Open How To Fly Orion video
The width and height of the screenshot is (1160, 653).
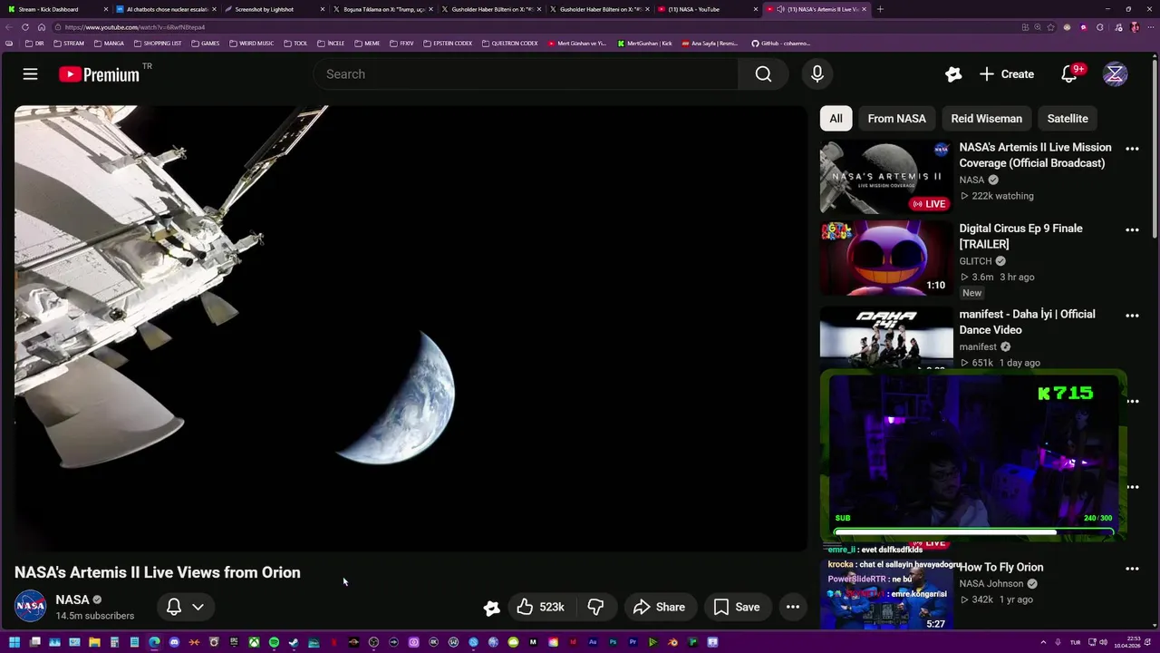pyautogui.click(x=1001, y=568)
